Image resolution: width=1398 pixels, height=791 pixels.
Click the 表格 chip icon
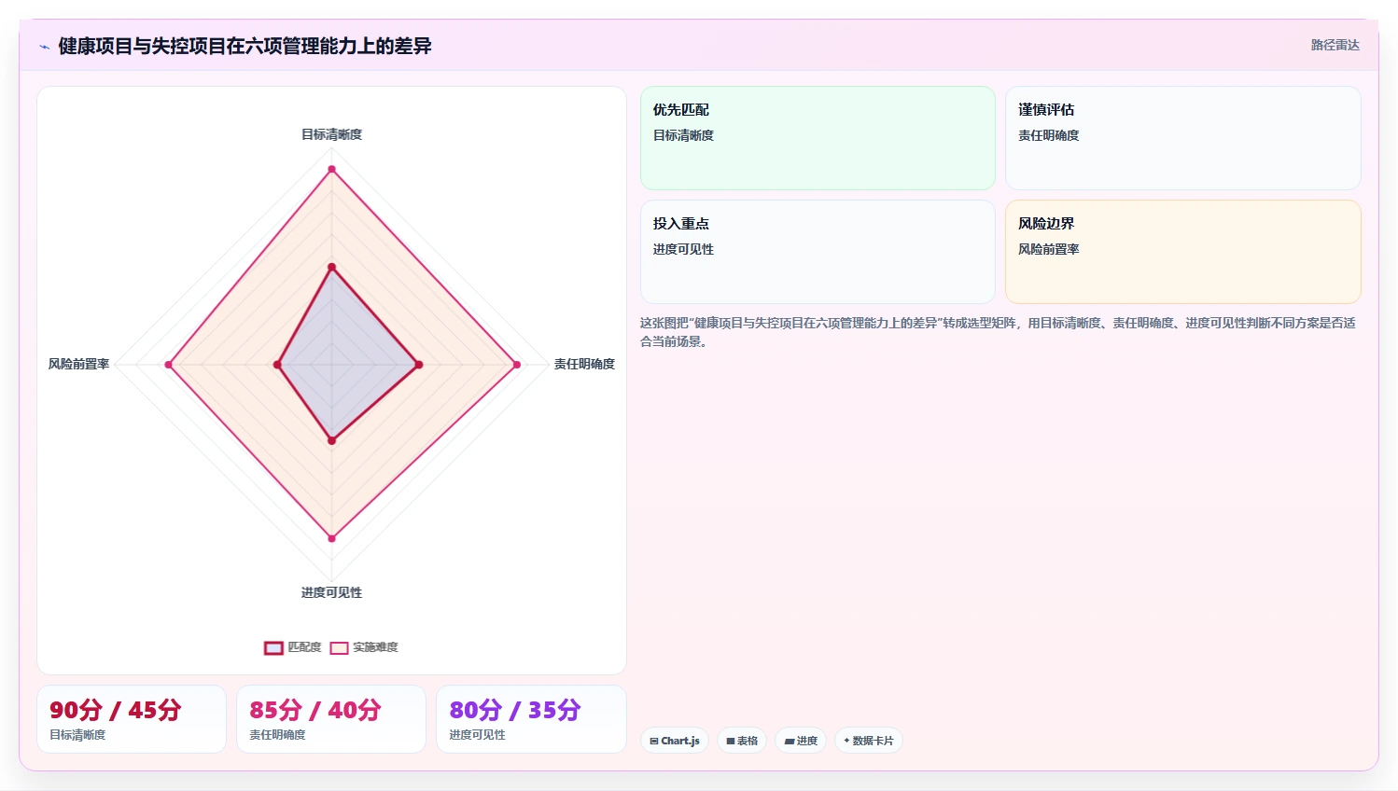(731, 741)
